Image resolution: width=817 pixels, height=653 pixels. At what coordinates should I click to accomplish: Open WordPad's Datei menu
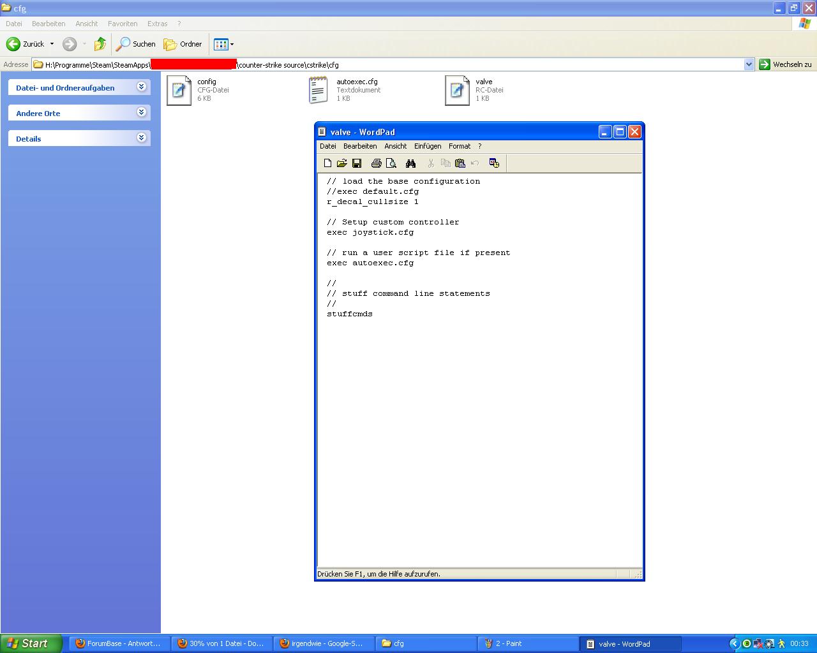tap(328, 146)
